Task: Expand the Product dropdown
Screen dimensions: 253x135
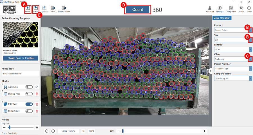Action: point(250,30)
